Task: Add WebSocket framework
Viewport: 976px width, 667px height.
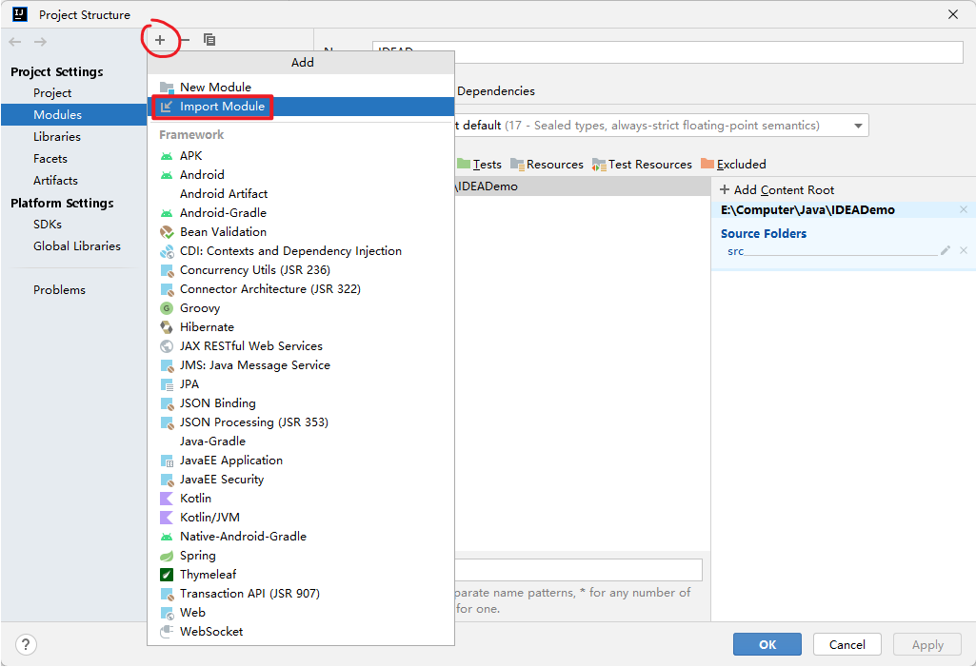Action: tap(301, 632)
